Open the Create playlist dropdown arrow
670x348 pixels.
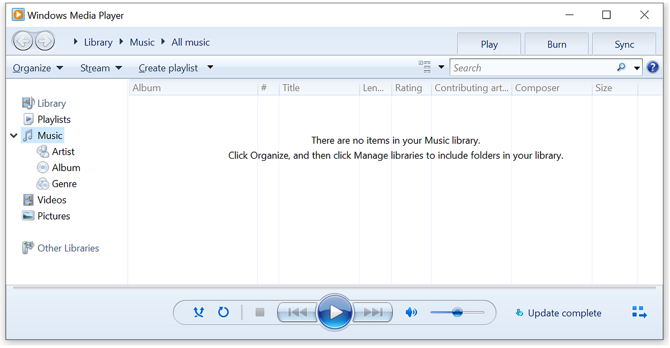tap(210, 67)
